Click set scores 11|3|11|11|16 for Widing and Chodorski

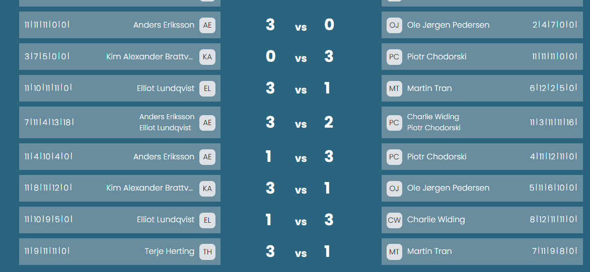pyautogui.click(x=553, y=123)
